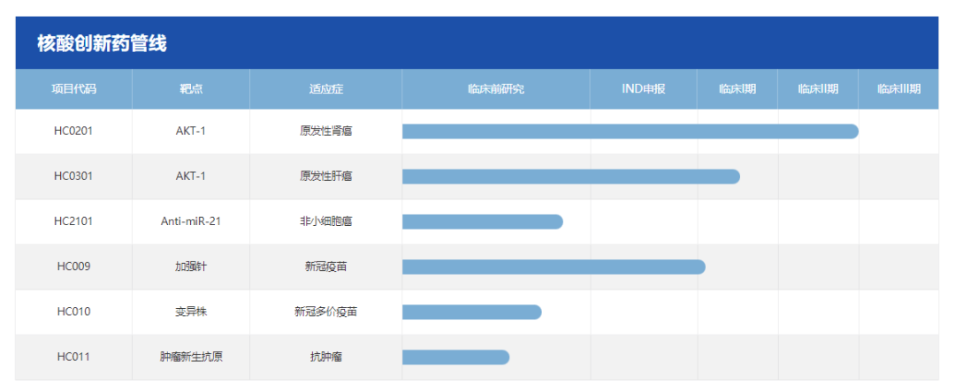Click AKT-1 target in HC0301 row
The height and width of the screenshot is (391, 955).
tap(191, 177)
